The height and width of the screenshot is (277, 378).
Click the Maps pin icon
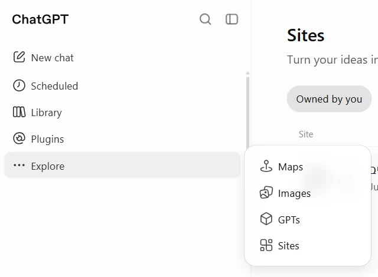point(266,166)
